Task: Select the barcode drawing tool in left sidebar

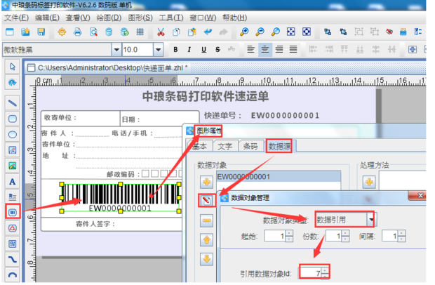Action: pos(12,211)
